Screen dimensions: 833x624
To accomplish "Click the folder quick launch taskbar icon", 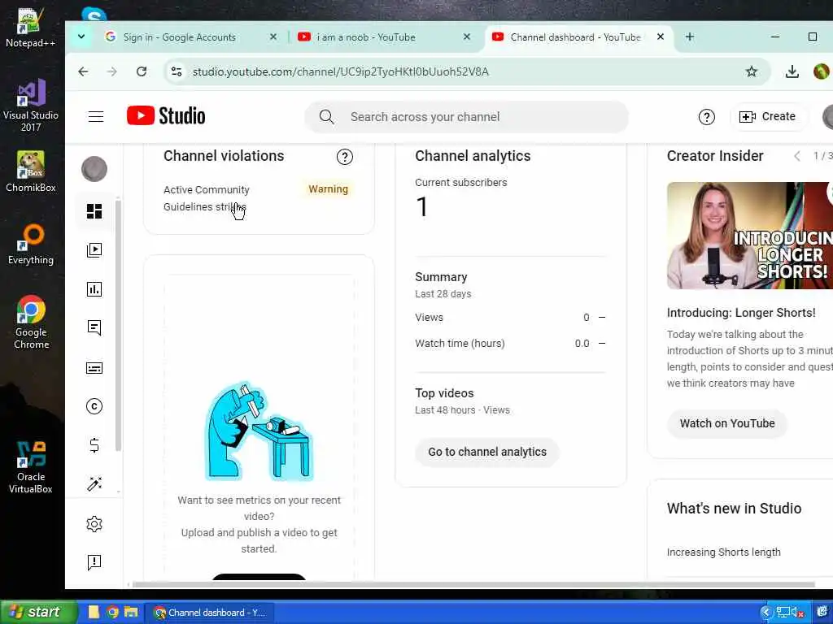I will click(x=131, y=613).
